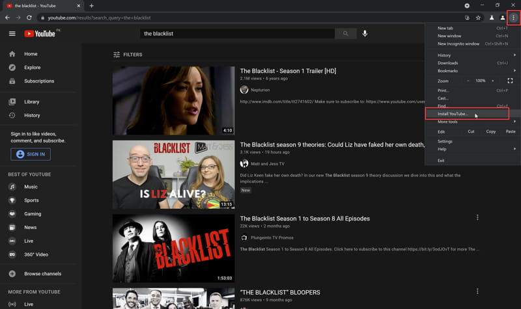521x309 pixels.
Task: Click Paste in Edit row
Action: tap(511, 131)
